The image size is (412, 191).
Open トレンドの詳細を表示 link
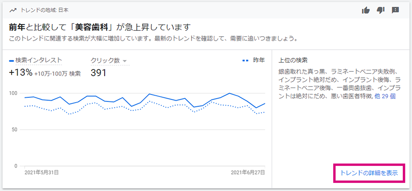(369, 173)
